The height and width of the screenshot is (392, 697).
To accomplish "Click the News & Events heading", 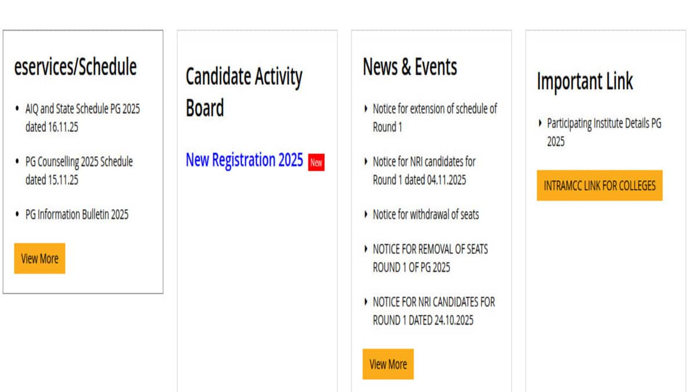I will tap(410, 67).
